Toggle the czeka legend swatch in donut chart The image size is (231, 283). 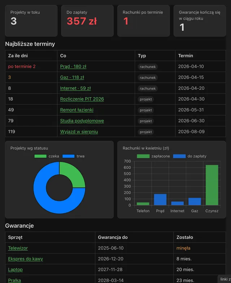(40, 156)
